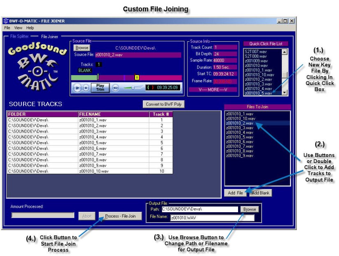Click the FOLDER column header
This screenshot has width=339, height=256.
coord(42,114)
